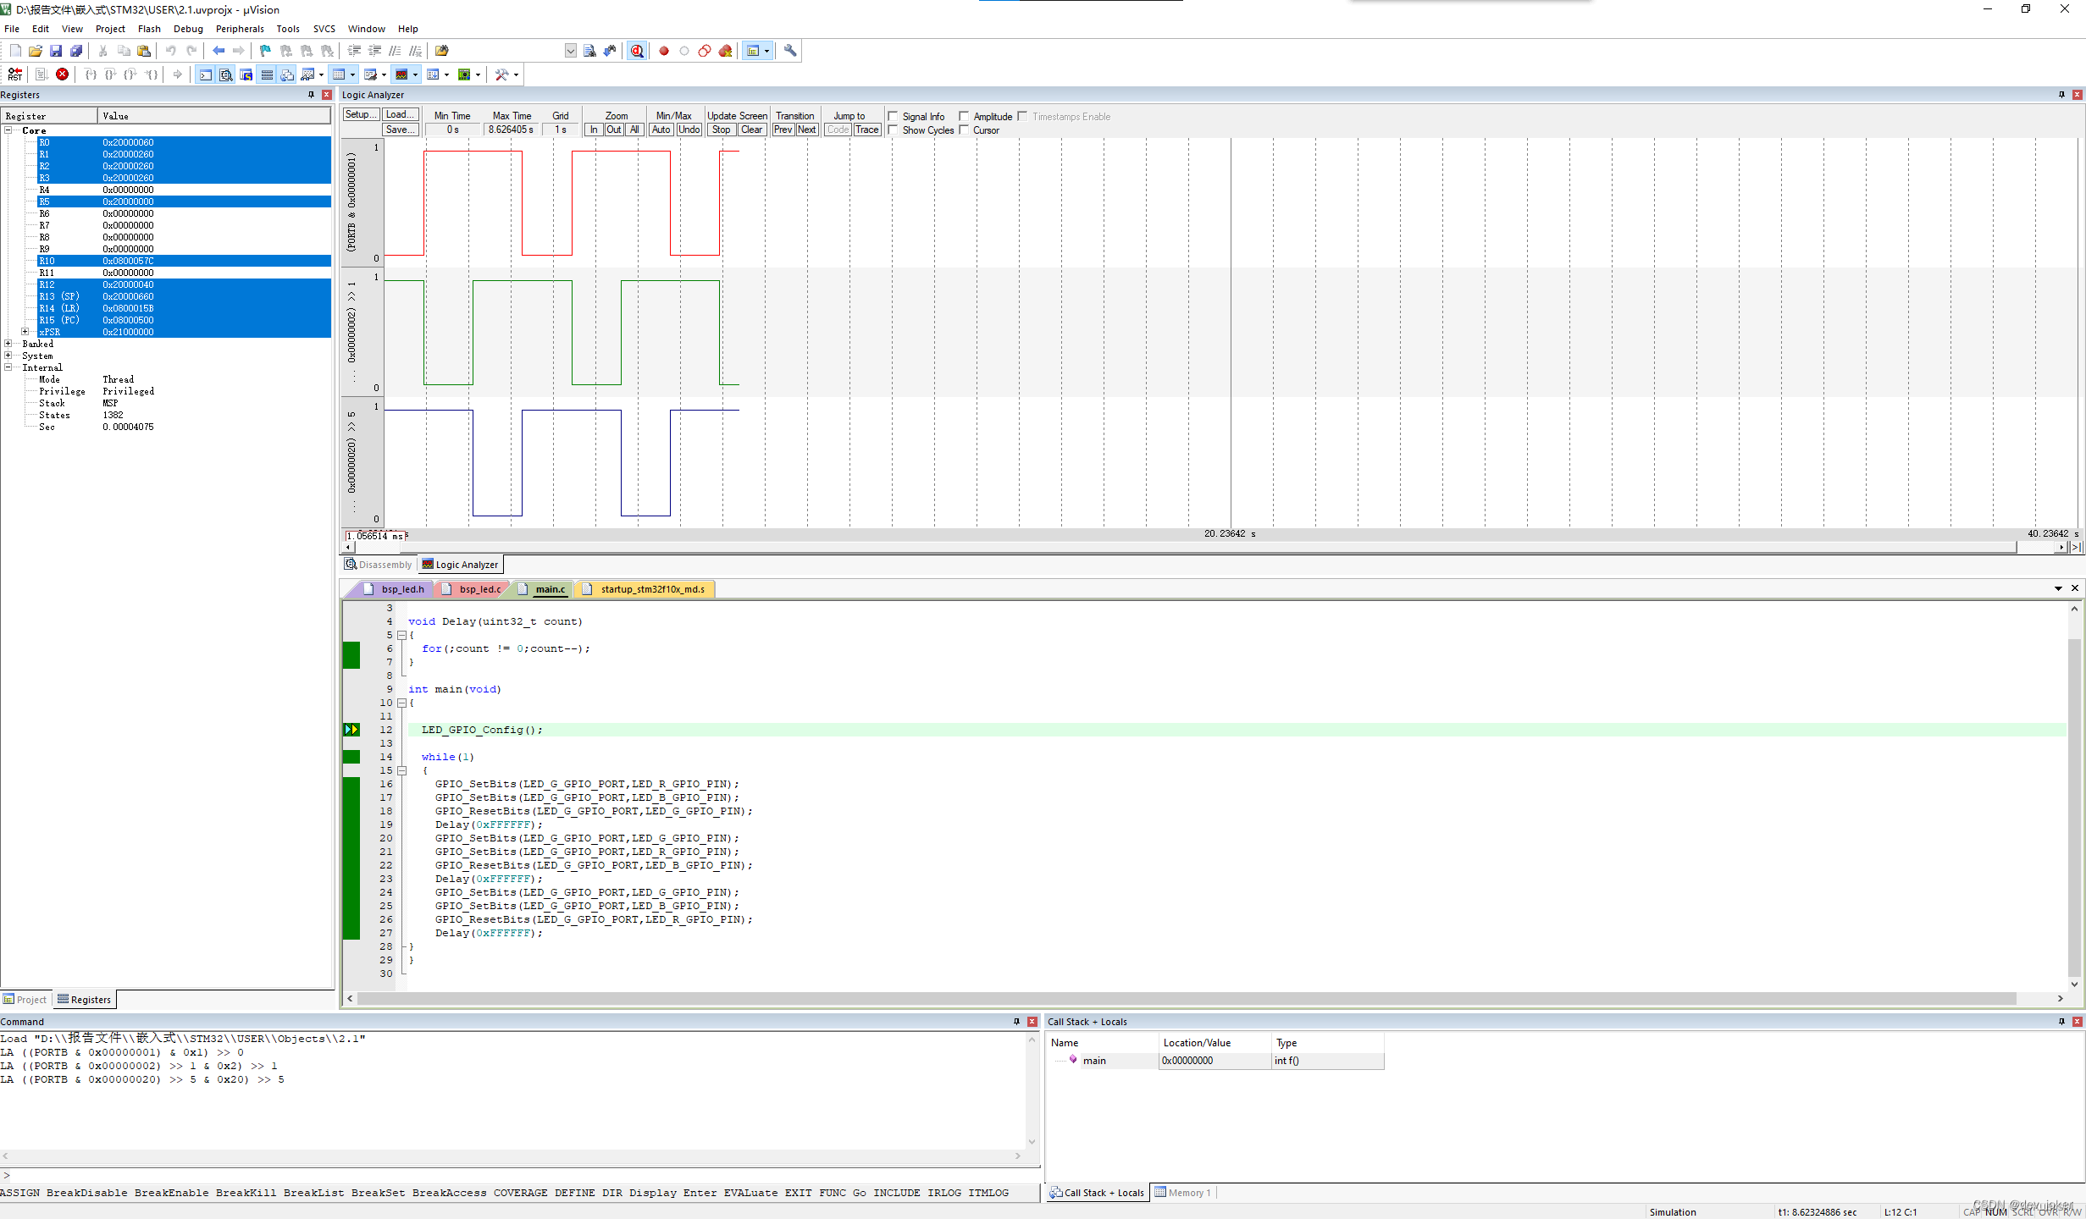The height and width of the screenshot is (1219, 2086).
Task: Click the Min/Max Auto button
Action: [661, 130]
